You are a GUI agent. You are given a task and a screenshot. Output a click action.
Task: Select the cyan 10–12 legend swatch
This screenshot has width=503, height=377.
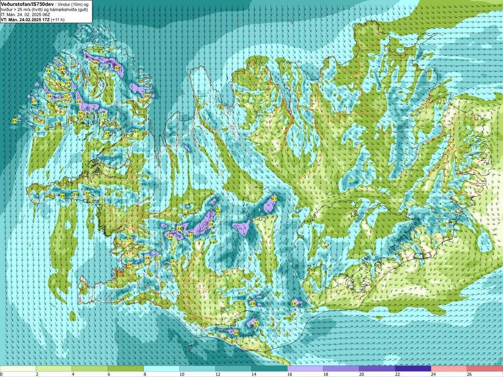point(198,369)
